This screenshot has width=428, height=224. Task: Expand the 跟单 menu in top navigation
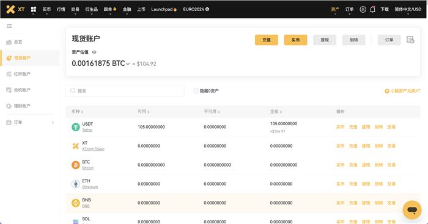[x=110, y=9]
